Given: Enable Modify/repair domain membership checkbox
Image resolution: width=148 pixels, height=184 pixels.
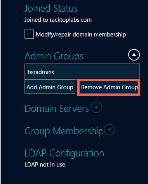Looking at the screenshot, I should coord(29,34).
